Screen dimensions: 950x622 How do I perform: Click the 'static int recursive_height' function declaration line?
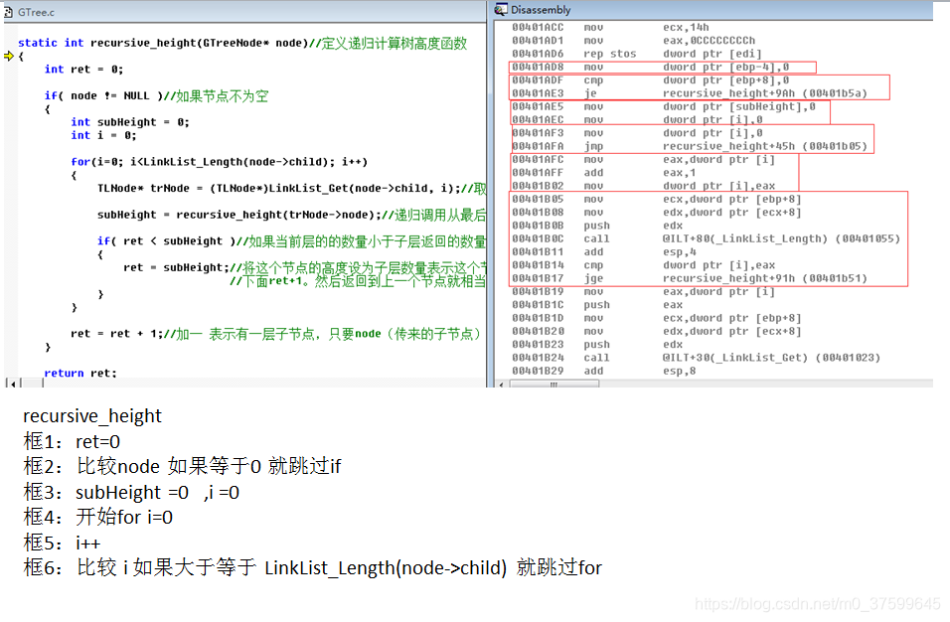[242, 43]
